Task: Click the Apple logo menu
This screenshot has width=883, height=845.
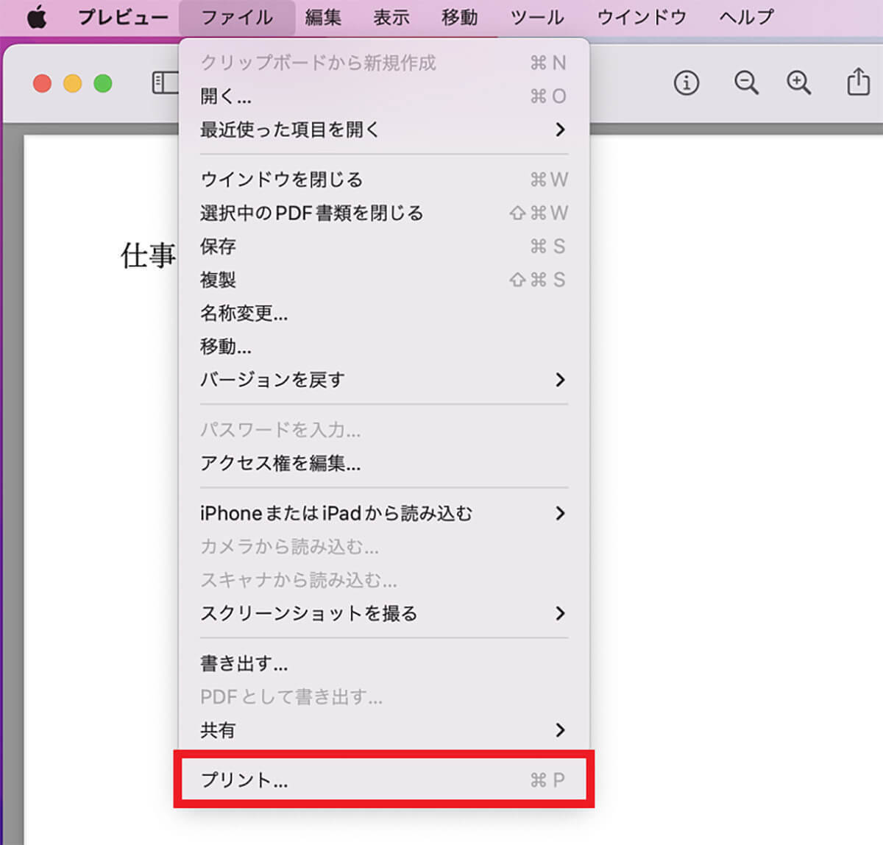Action: pos(37,18)
